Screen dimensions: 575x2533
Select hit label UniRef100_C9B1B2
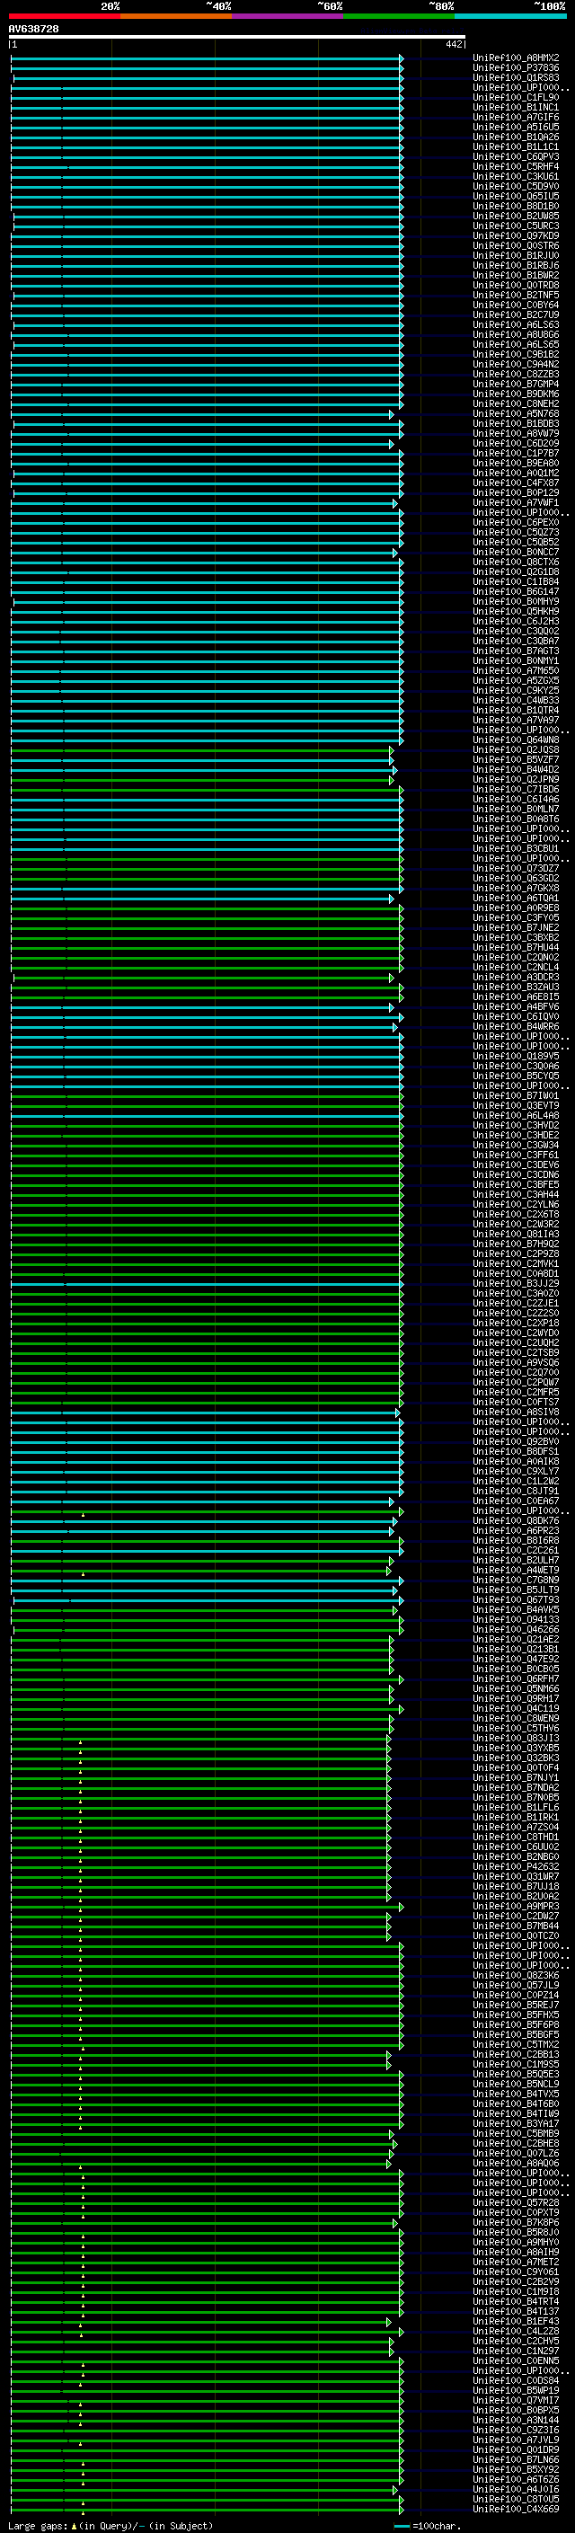pyautogui.click(x=516, y=355)
